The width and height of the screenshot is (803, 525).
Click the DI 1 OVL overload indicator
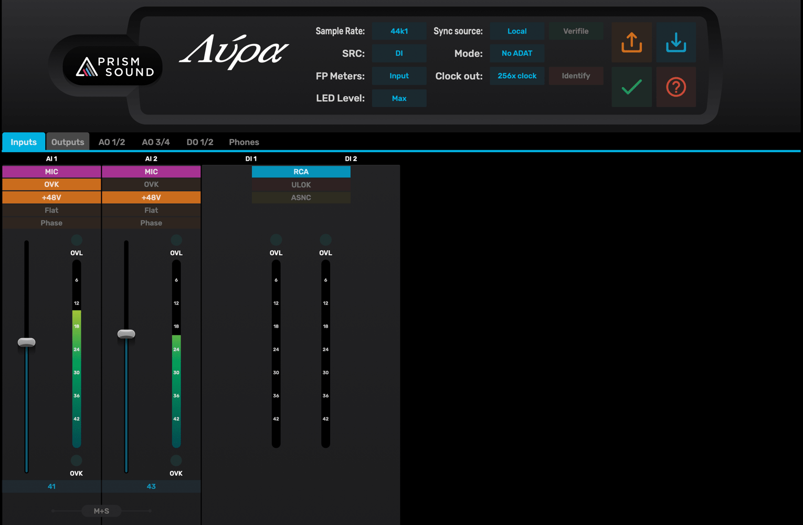[x=276, y=240]
